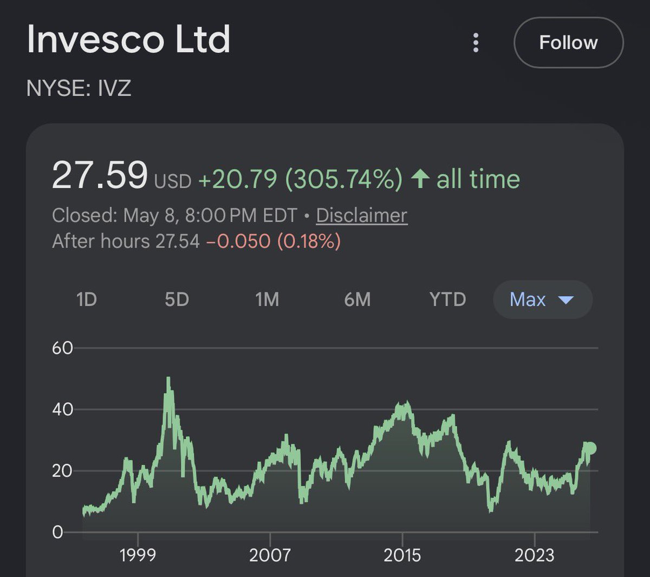Open the three-dot more options menu
Image resolution: width=650 pixels, height=577 pixels.
click(x=476, y=43)
